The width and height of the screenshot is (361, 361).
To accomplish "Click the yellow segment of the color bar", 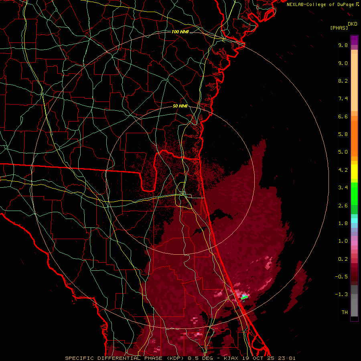I will [354, 172].
